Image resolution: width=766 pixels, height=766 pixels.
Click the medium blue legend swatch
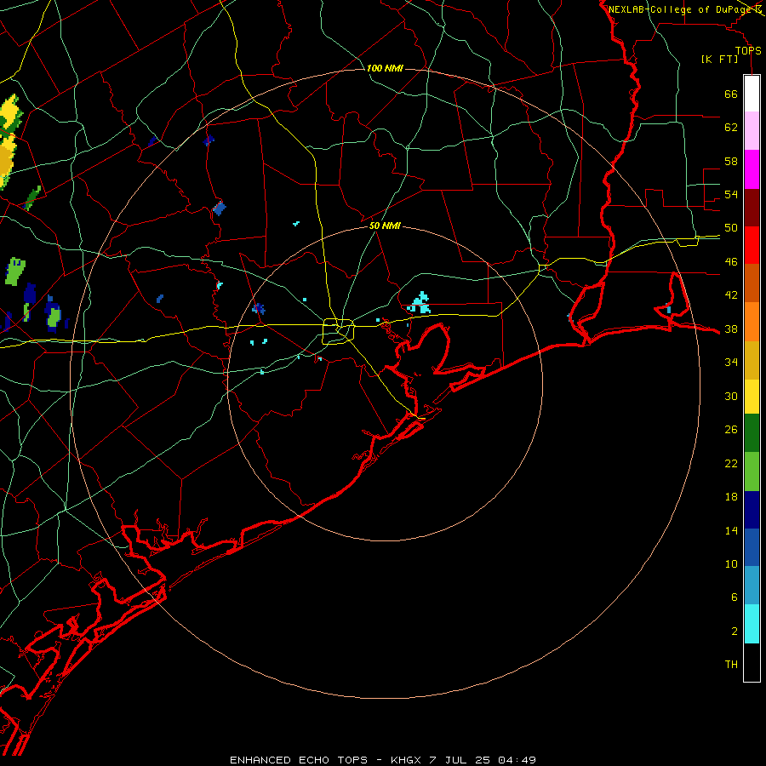pyautogui.click(x=752, y=547)
